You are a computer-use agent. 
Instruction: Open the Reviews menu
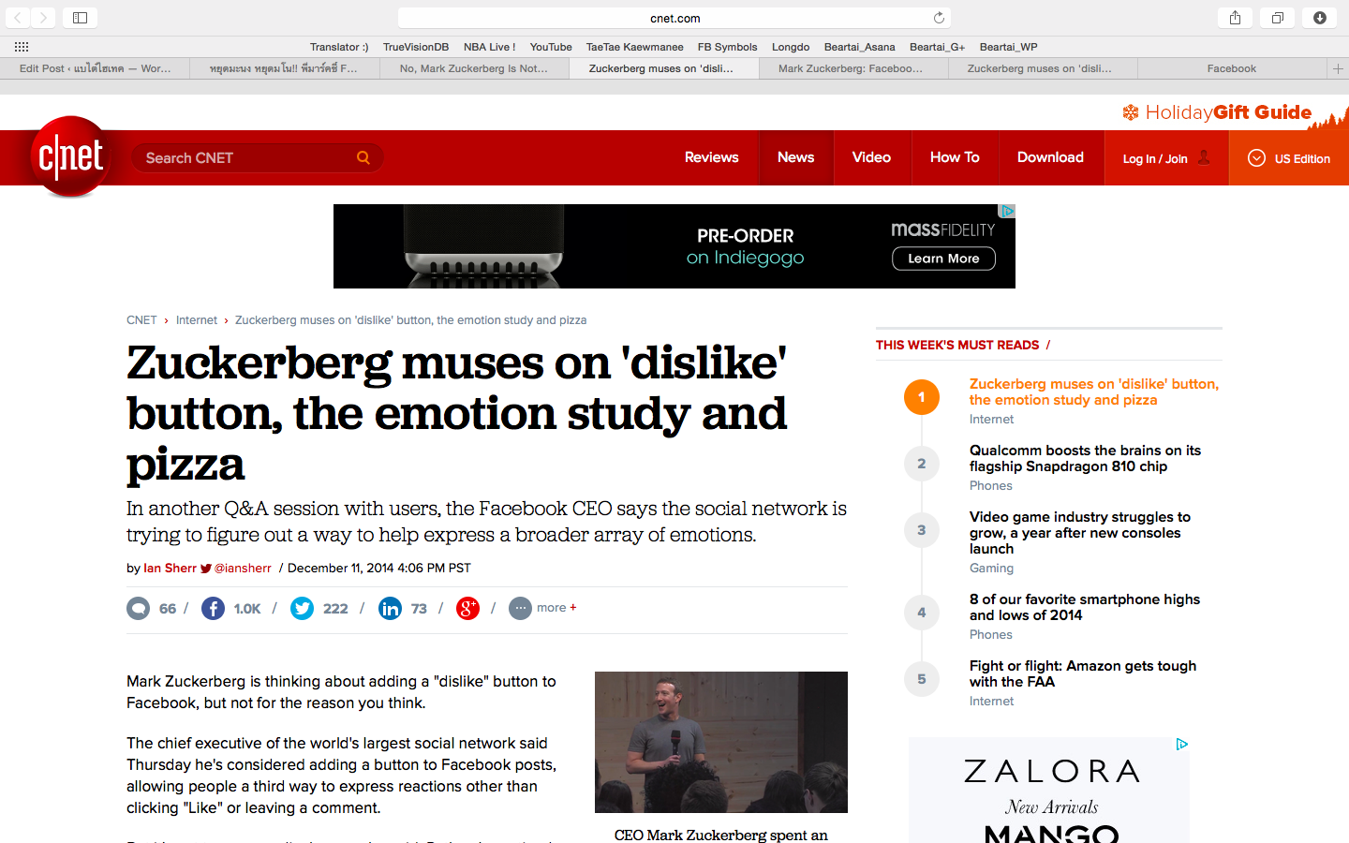tap(712, 157)
